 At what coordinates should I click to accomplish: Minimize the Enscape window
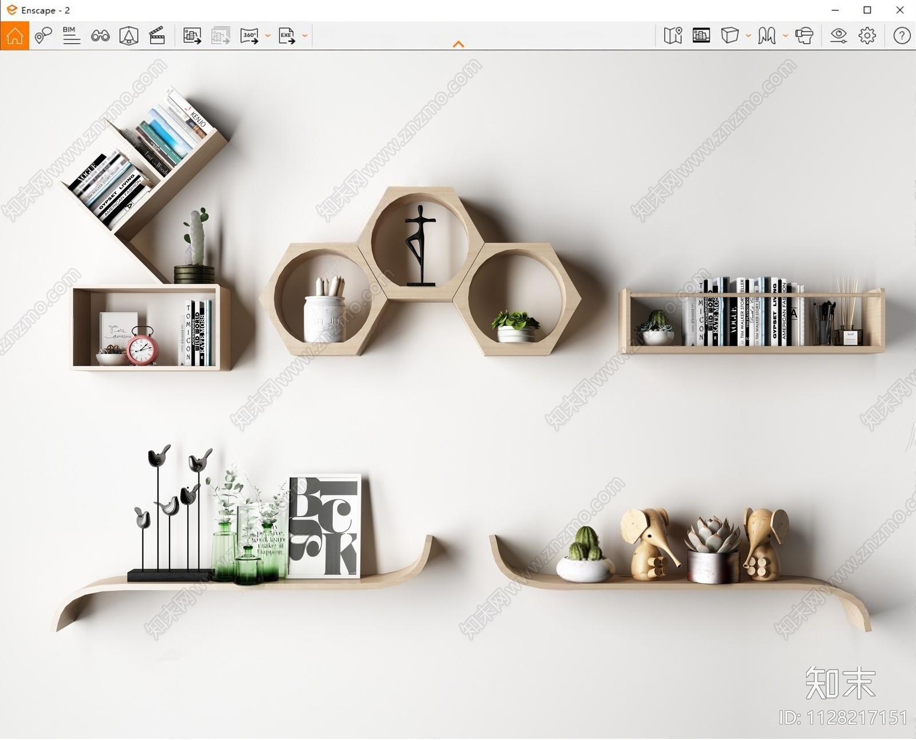[835, 10]
